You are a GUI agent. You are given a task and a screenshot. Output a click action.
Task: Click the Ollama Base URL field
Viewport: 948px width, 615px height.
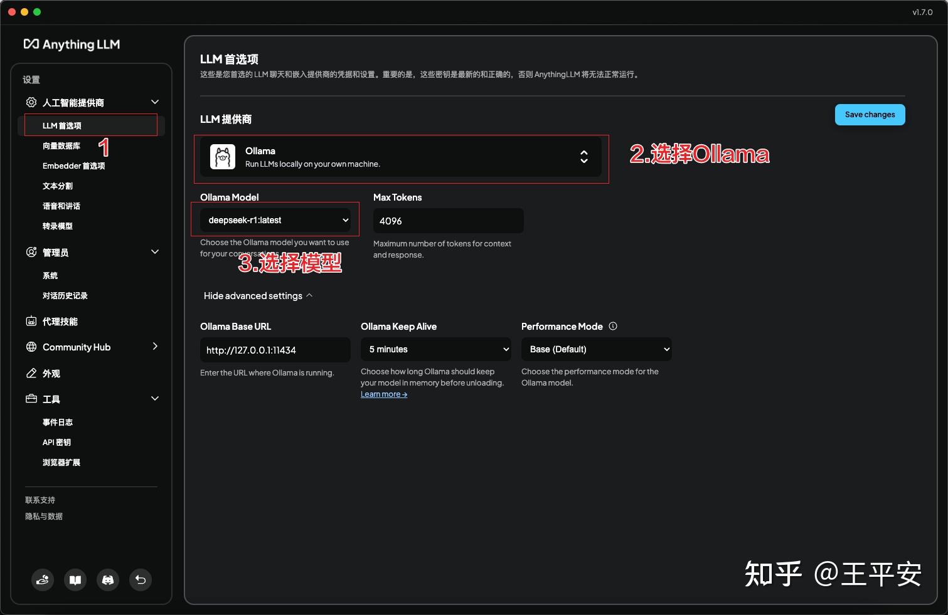click(275, 350)
